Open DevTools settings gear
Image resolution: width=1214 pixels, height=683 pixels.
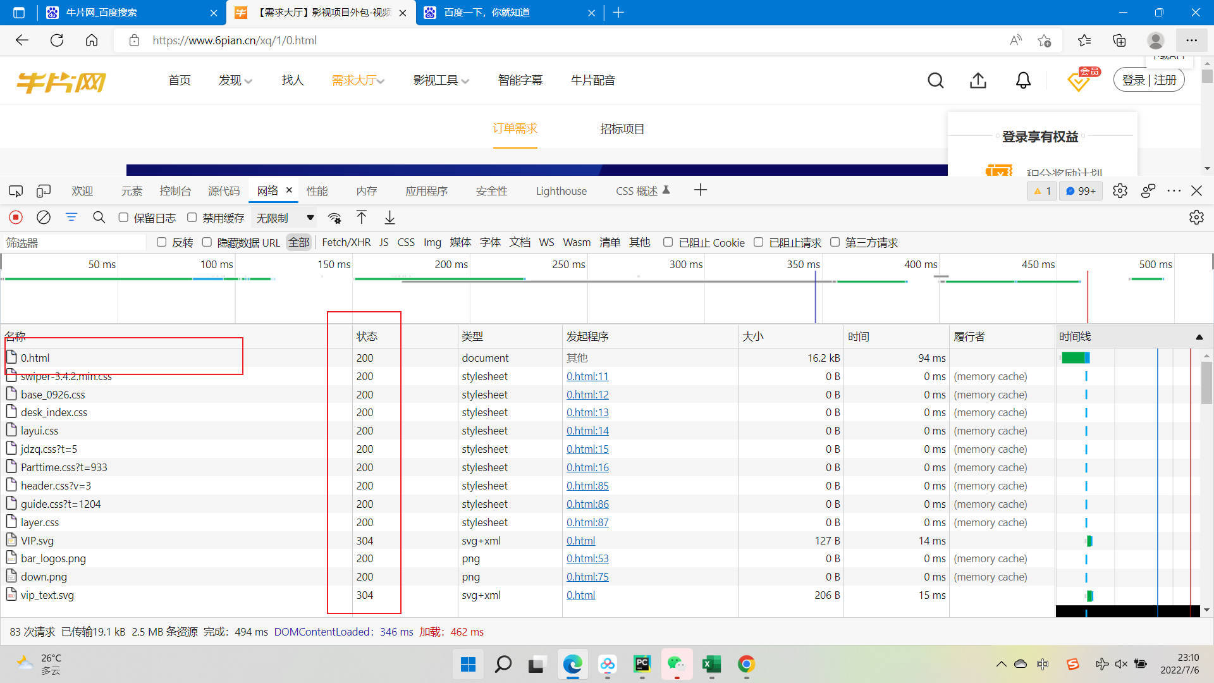[1120, 191]
